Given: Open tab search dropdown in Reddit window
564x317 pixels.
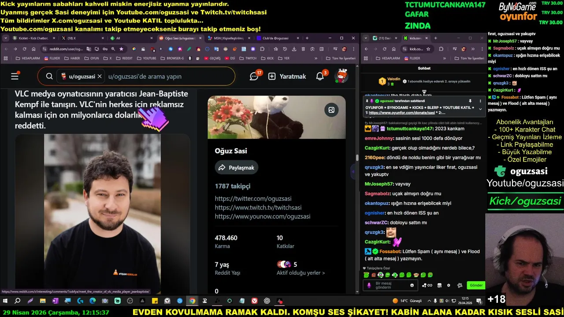Looking at the screenshot, I should pos(5,38).
